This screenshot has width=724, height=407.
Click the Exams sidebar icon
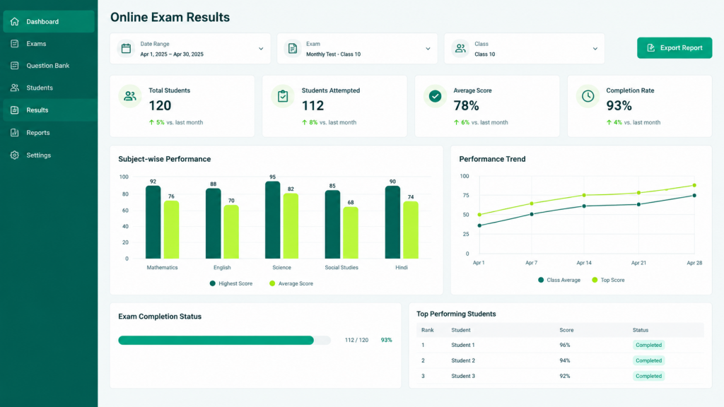[x=15, y=43]
